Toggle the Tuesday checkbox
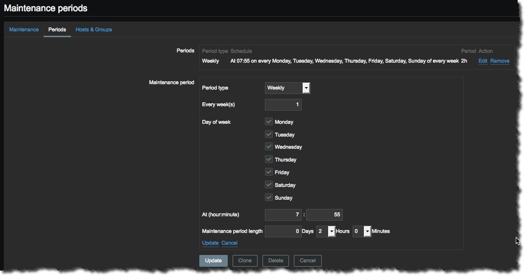The image size is (525, 276). point(269,134)
